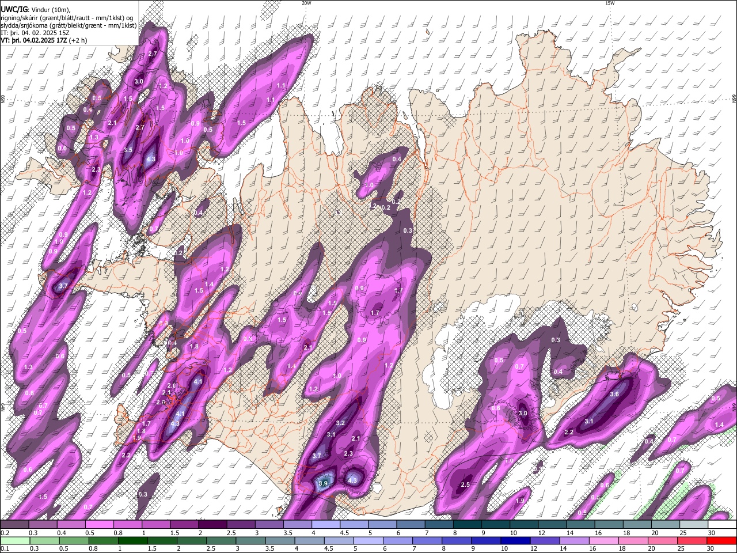This screenshot has height=553, width=737.
Task: Click the UWC/IG title in the header box
Action: (14, 10)
